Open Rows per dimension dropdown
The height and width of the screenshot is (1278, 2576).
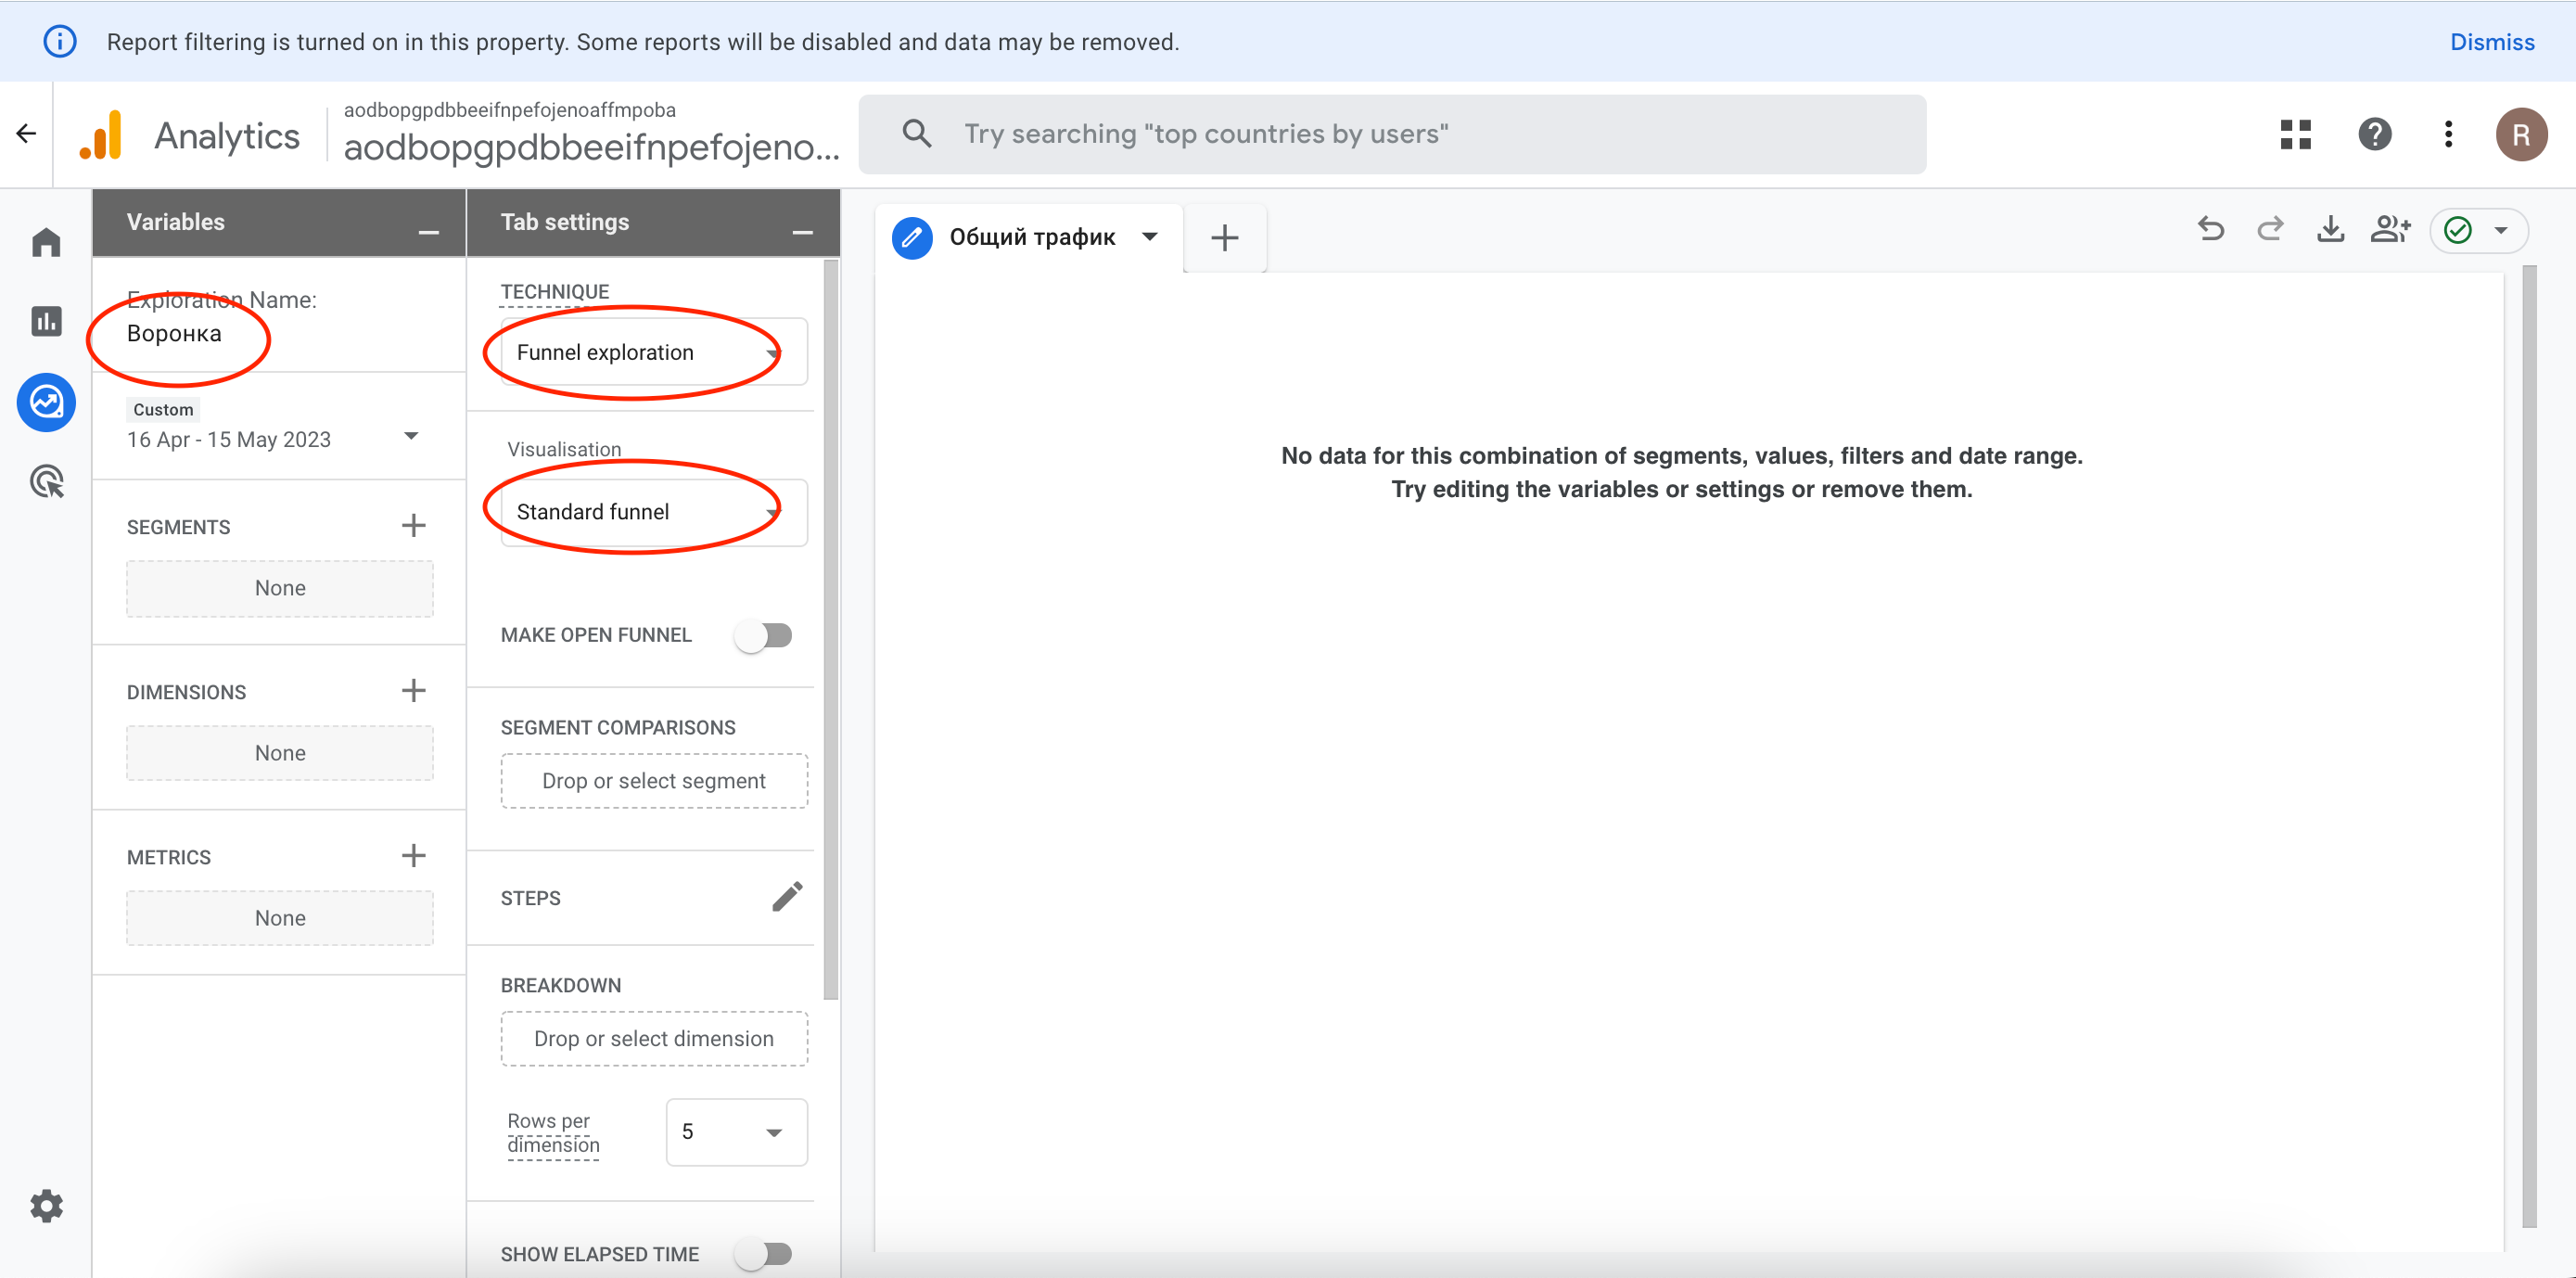tap(736, 1132)
